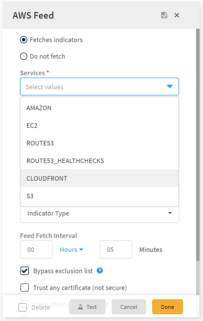The image size is (203, 321).
Task: Select CLOUDFRONT service option
Action: pyautogui.click(x=100, y=178)
